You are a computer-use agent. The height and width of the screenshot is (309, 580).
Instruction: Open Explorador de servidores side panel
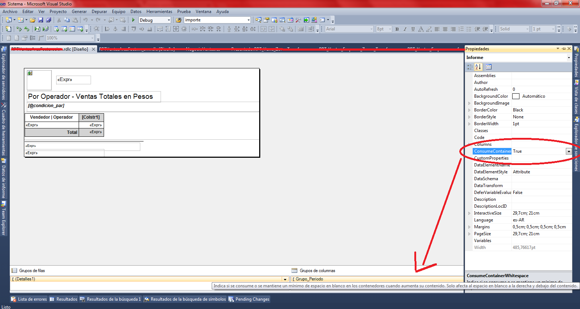click(x=4, y=73)
